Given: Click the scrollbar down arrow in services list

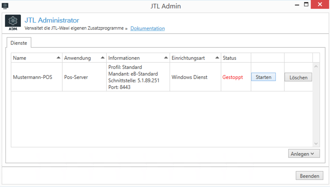Looking at the screenshot, I should point(316,143).
